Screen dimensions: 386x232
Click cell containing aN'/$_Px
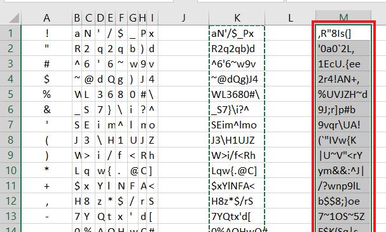(x=237, y=33)
